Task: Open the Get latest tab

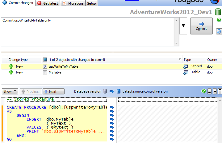Action: tap(48, 3)
